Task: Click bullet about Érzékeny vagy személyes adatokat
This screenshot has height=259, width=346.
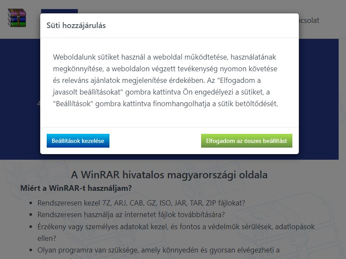Action: pos(176,232)
